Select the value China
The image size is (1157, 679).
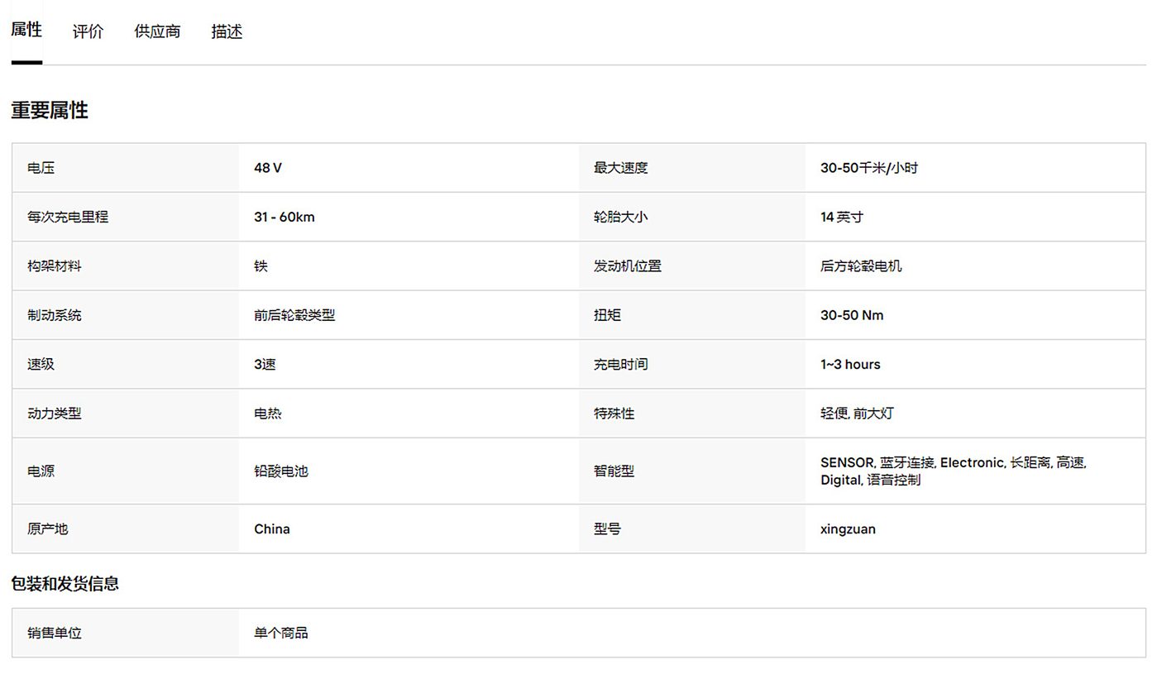[x=272, y=529]
